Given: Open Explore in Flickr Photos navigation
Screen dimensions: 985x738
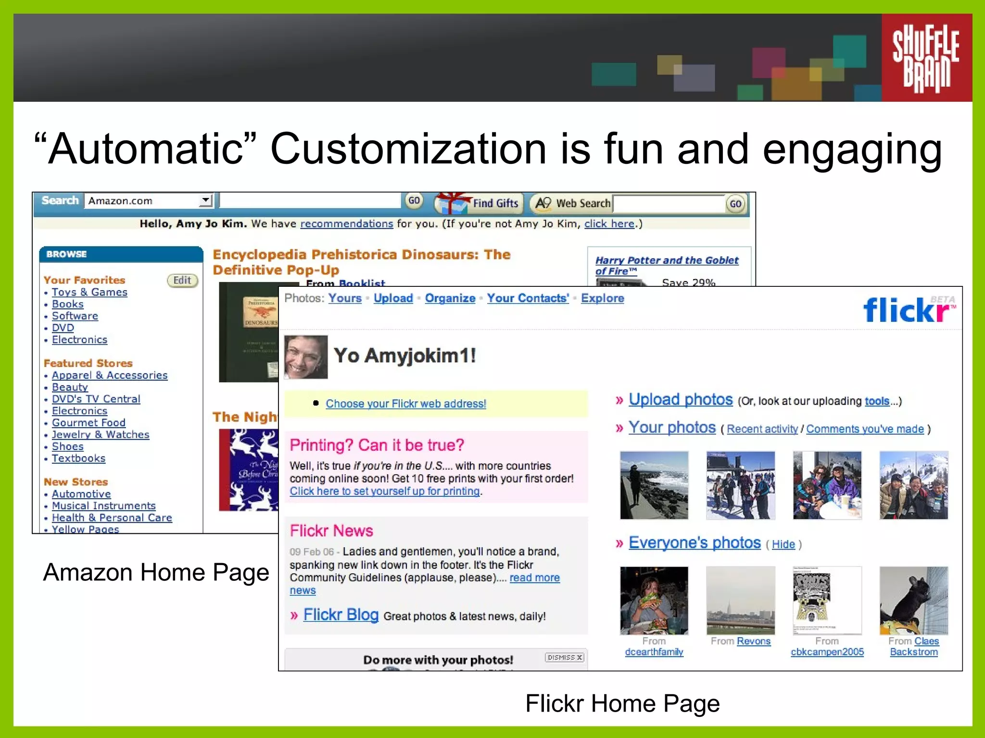Looking at the screenshot, I should pos(603,298).
